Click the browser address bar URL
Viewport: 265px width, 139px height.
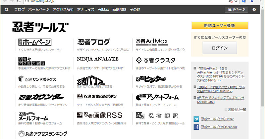point(42,1)
